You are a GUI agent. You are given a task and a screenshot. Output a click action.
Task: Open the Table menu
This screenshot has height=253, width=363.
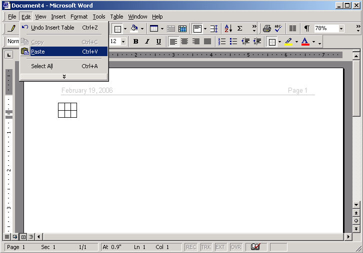pos(116,17)
